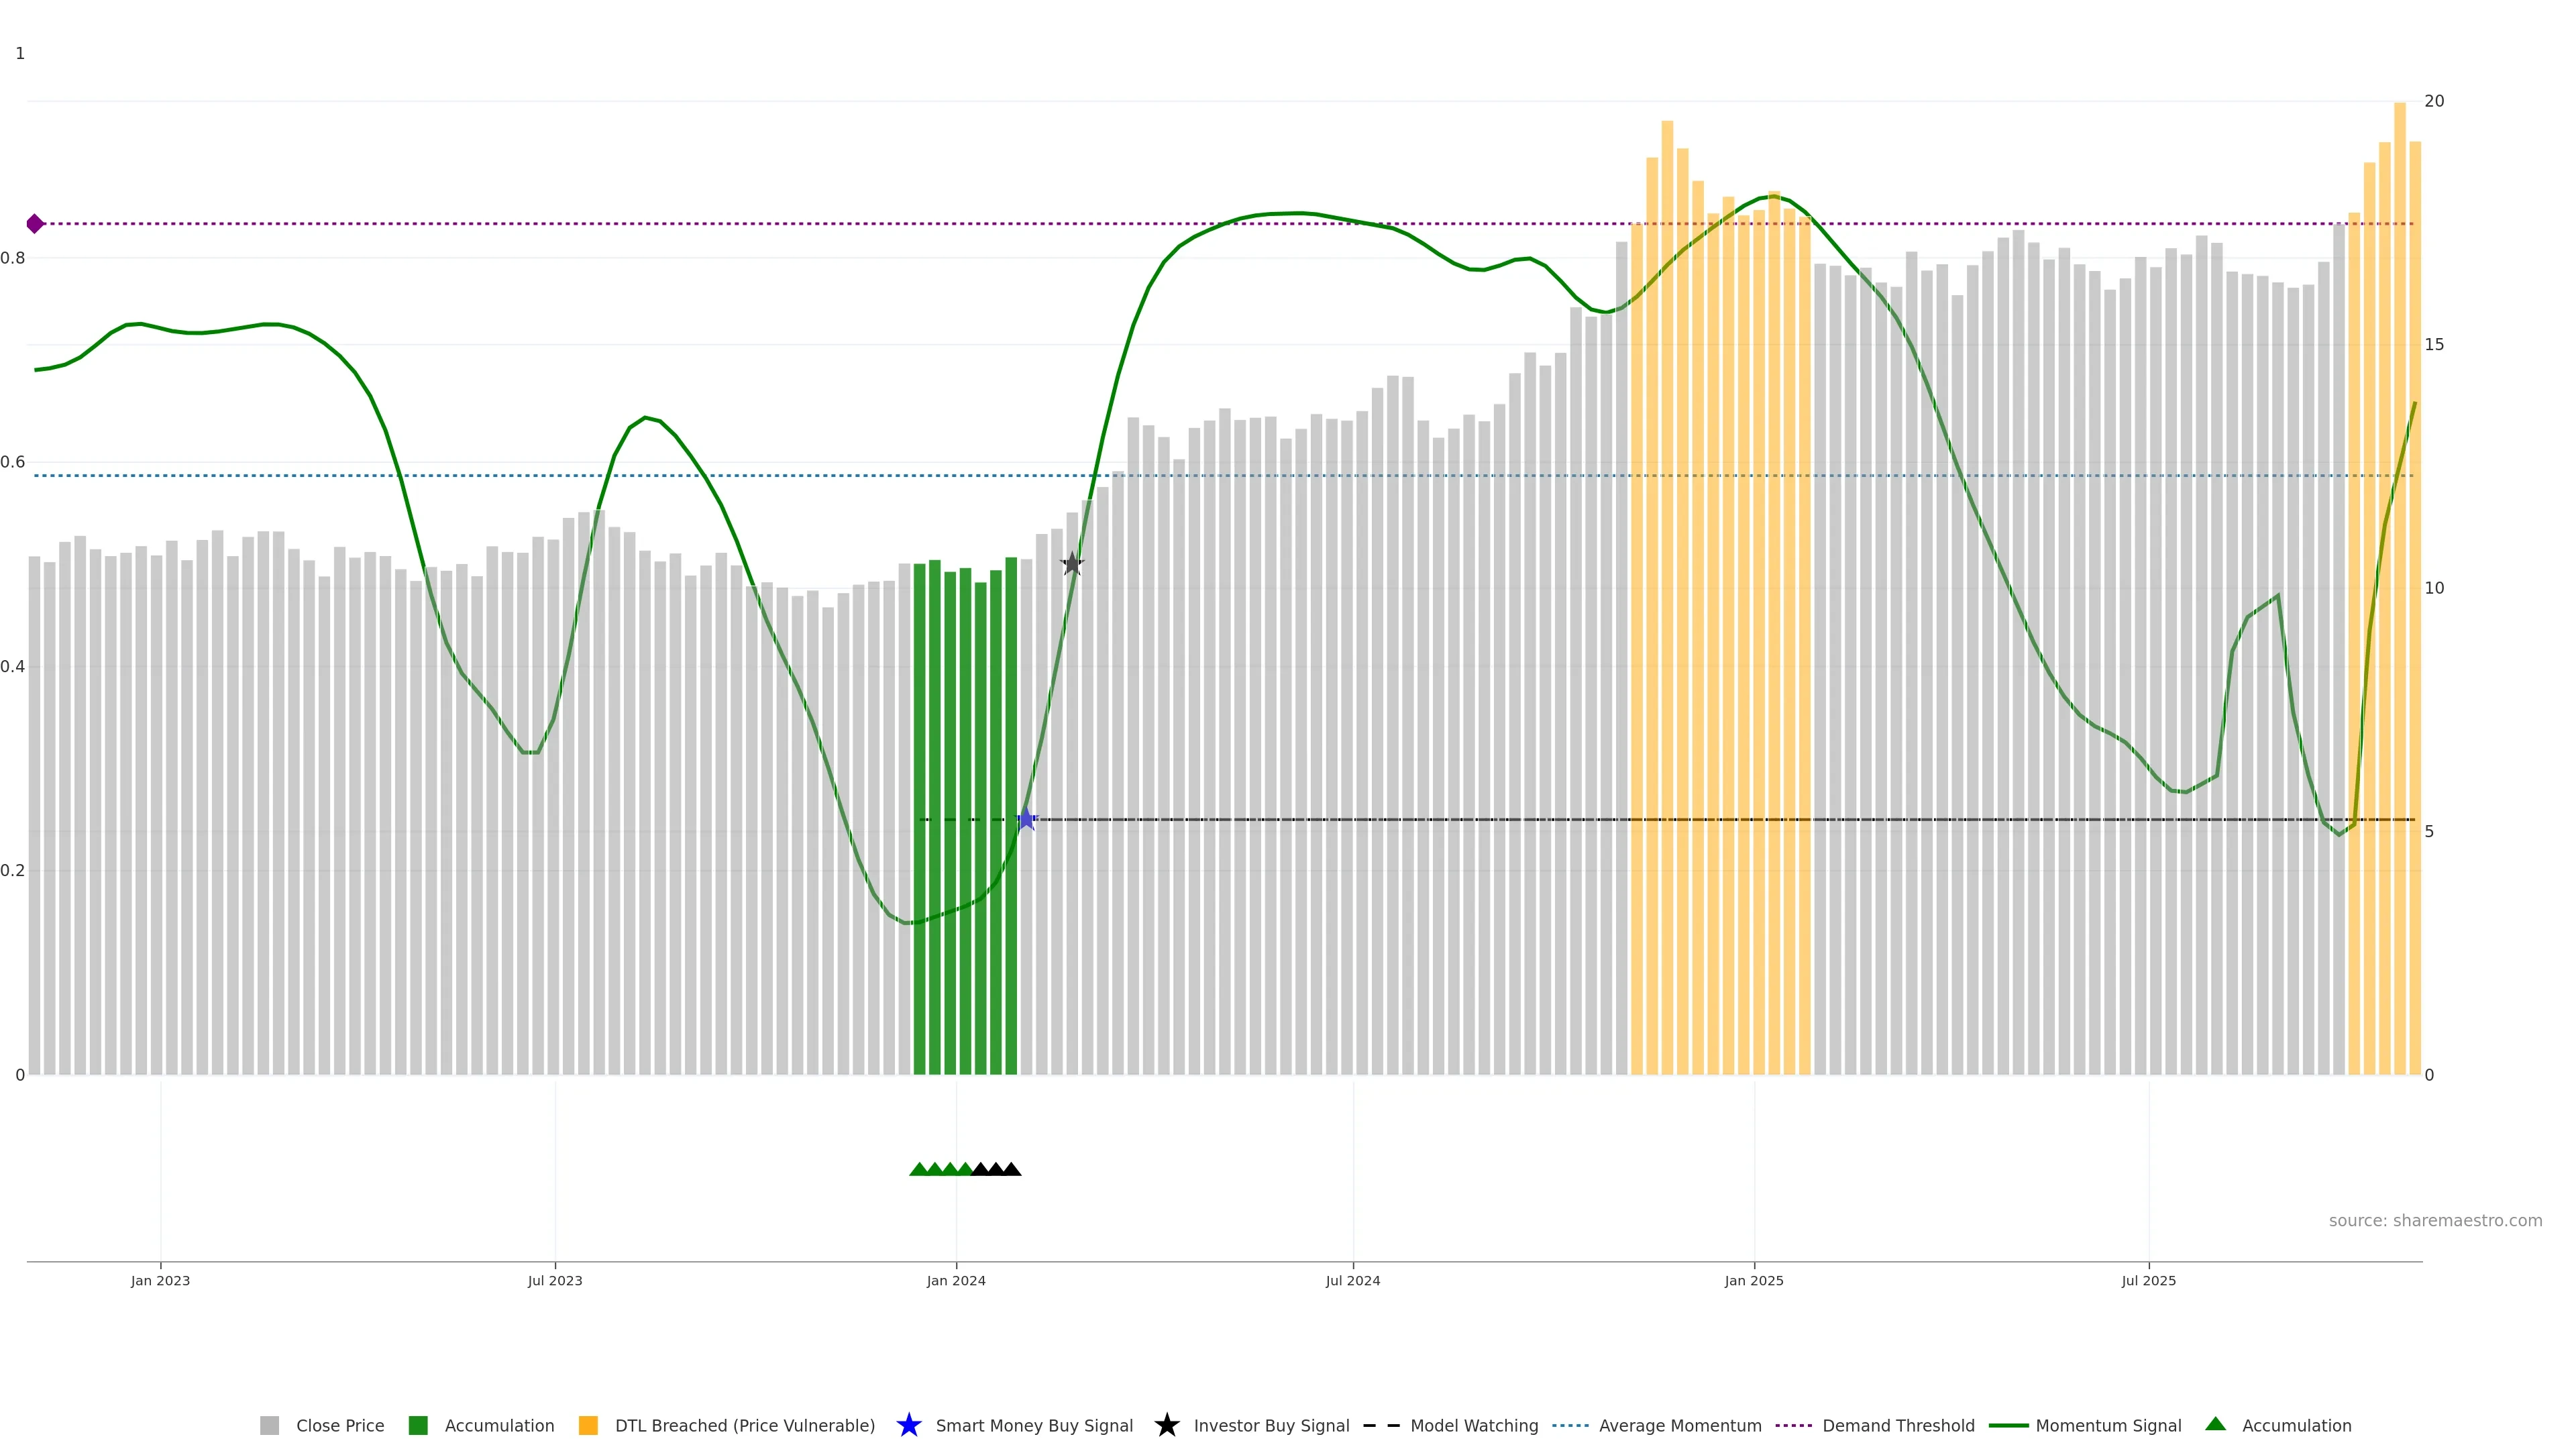Click the black star icon in legend
Image resolution: width=2576 pixels, height=1449 pixels.
pos(1166,1425)
